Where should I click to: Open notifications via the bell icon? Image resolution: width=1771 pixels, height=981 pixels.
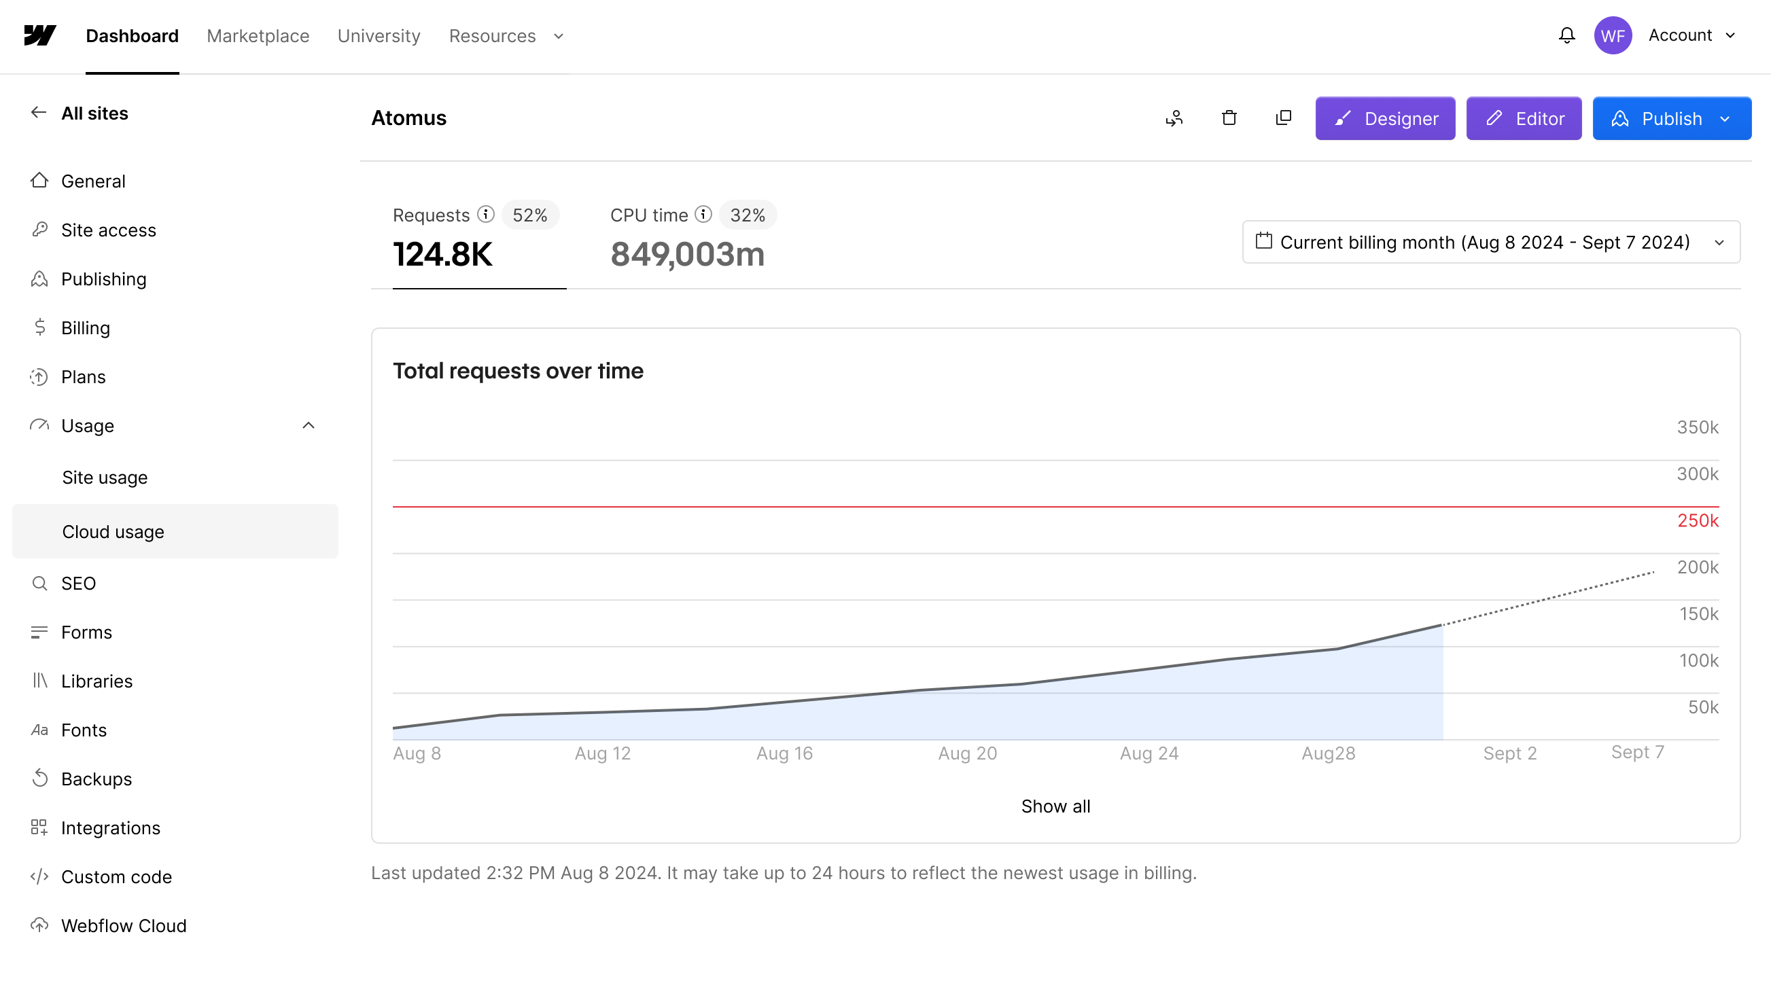(x=1566, y=35)
